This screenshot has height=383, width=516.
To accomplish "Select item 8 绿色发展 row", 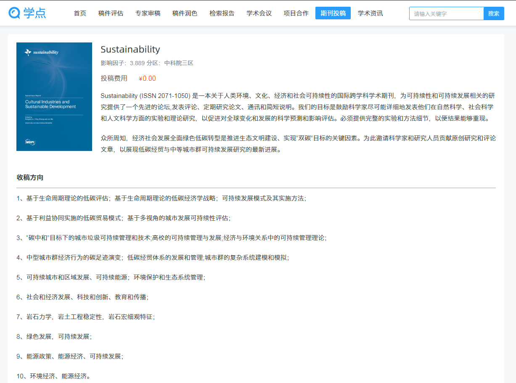I will coord(54,336).
